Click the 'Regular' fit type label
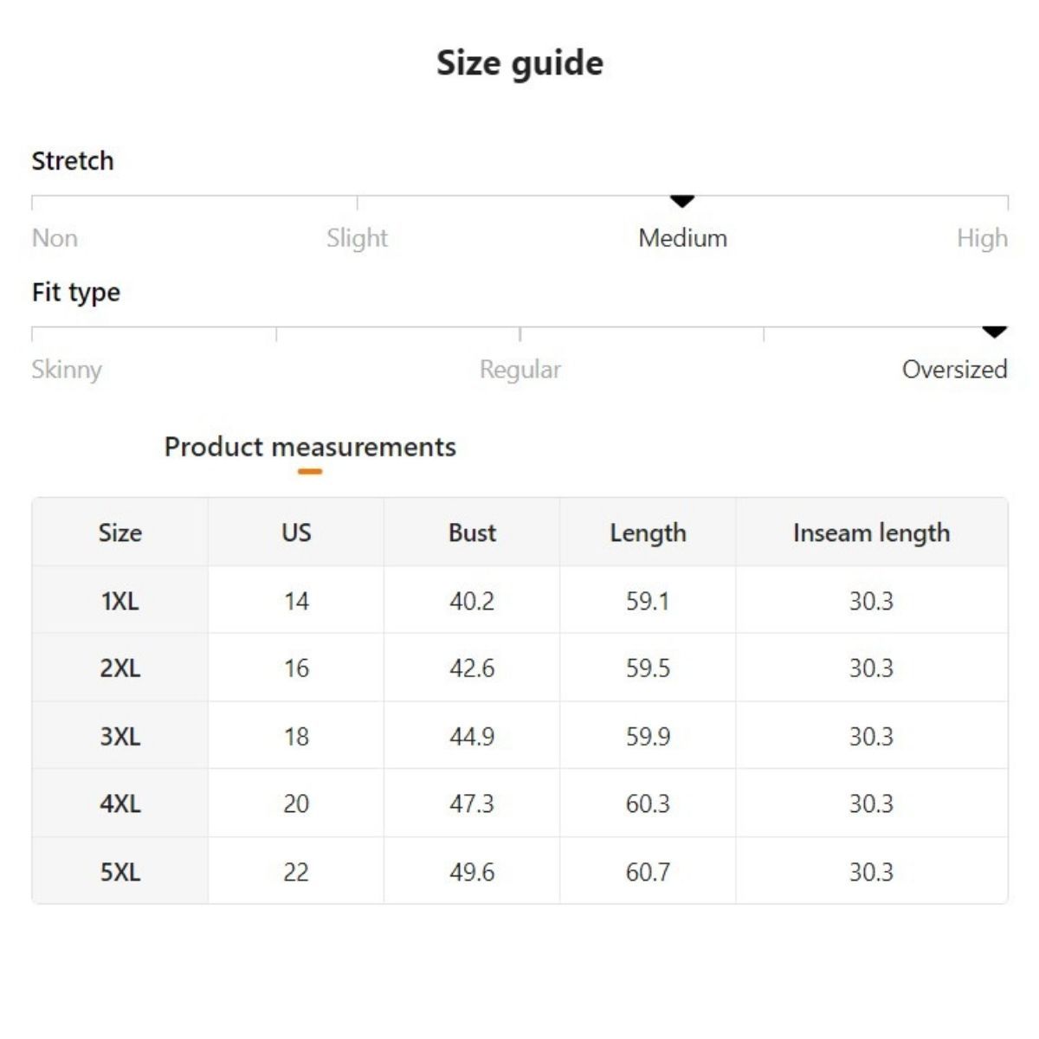Image resolution: width=1039 pixels, height=1039 pixels. 520,370
